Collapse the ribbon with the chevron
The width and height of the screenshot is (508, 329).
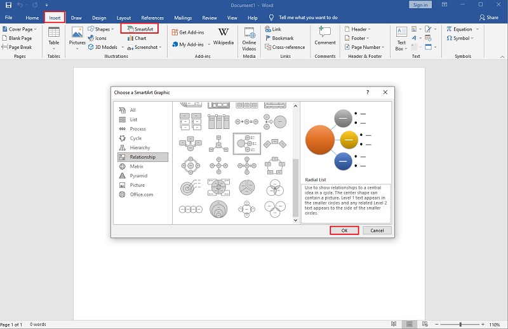(x=502, y=57)
